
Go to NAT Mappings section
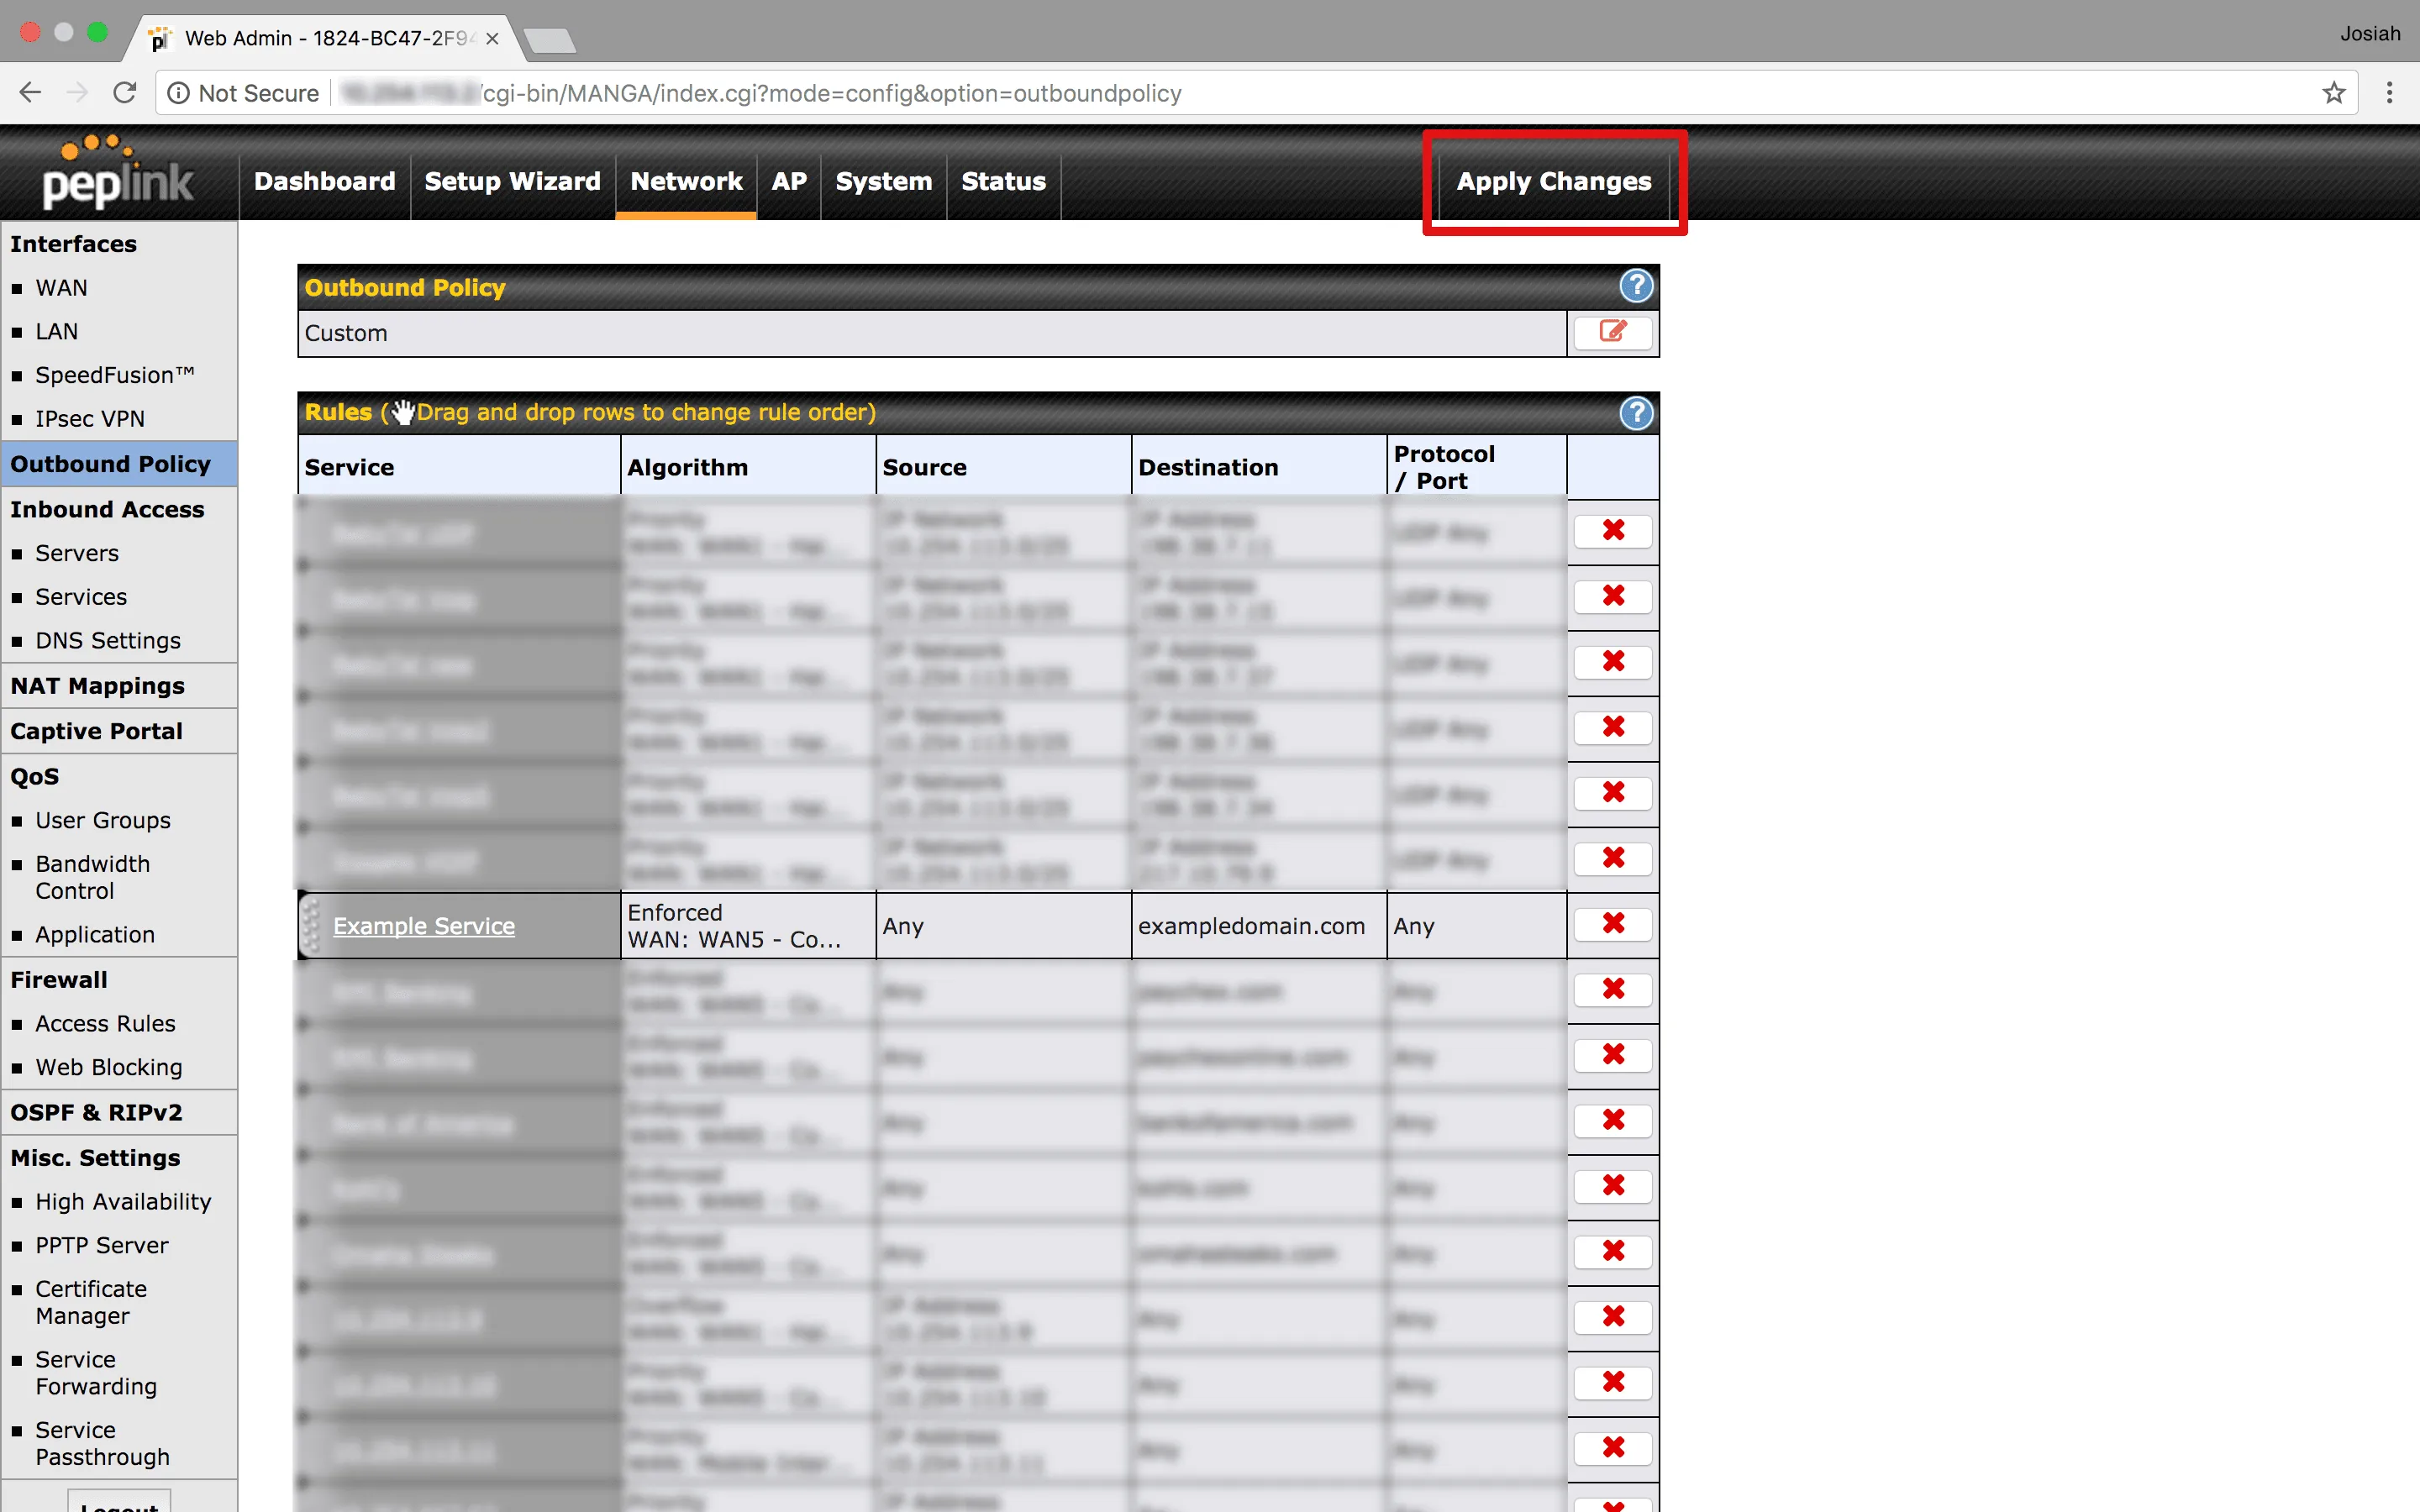tap(97, 686)
